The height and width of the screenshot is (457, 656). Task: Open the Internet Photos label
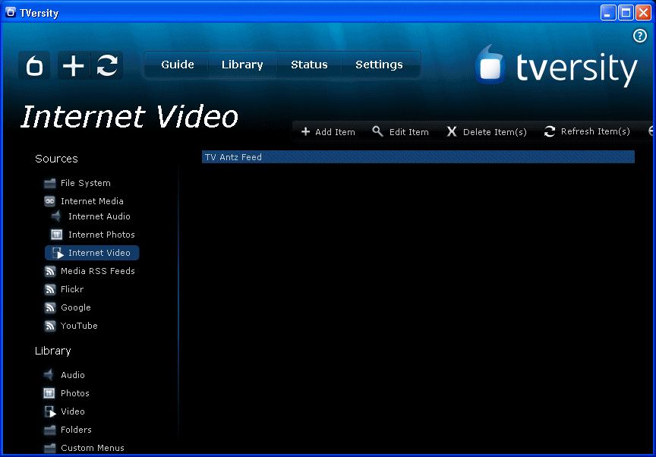102,235
